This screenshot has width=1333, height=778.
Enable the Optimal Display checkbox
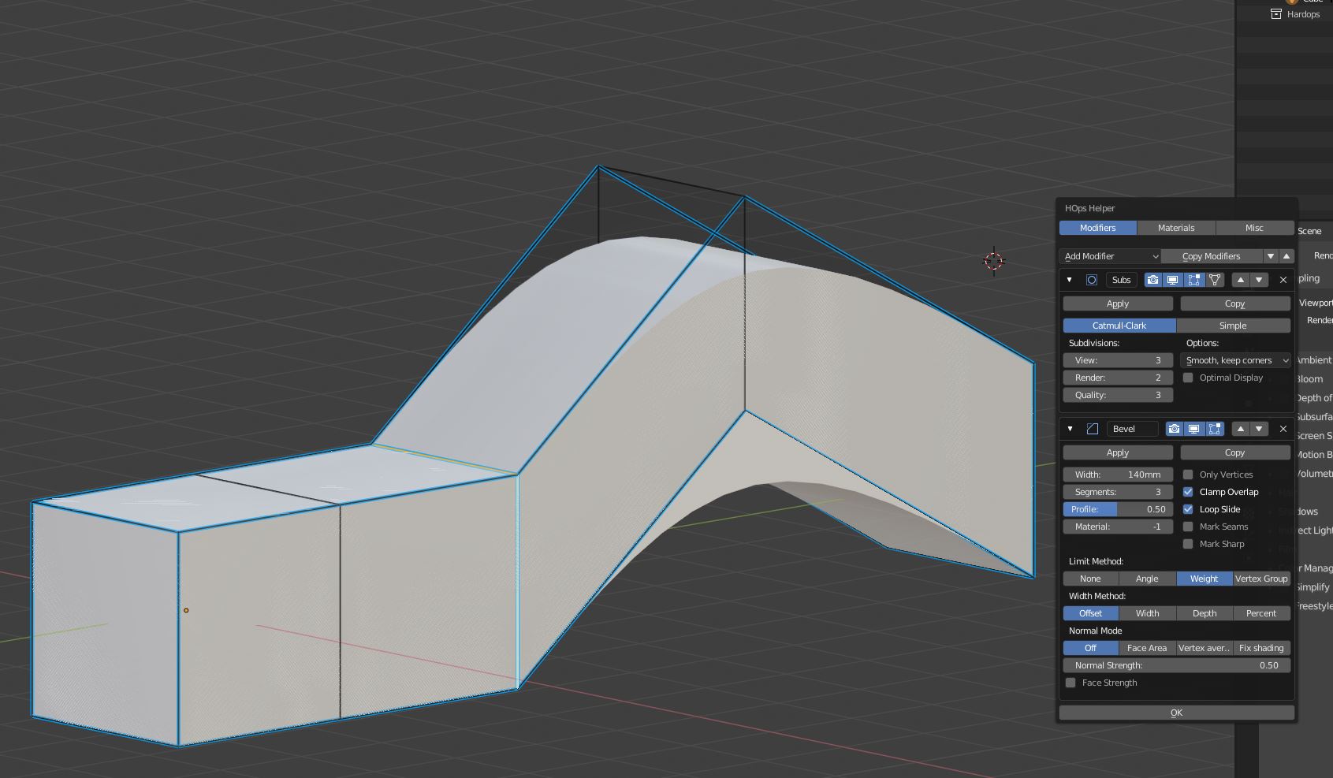[1188, 378]
